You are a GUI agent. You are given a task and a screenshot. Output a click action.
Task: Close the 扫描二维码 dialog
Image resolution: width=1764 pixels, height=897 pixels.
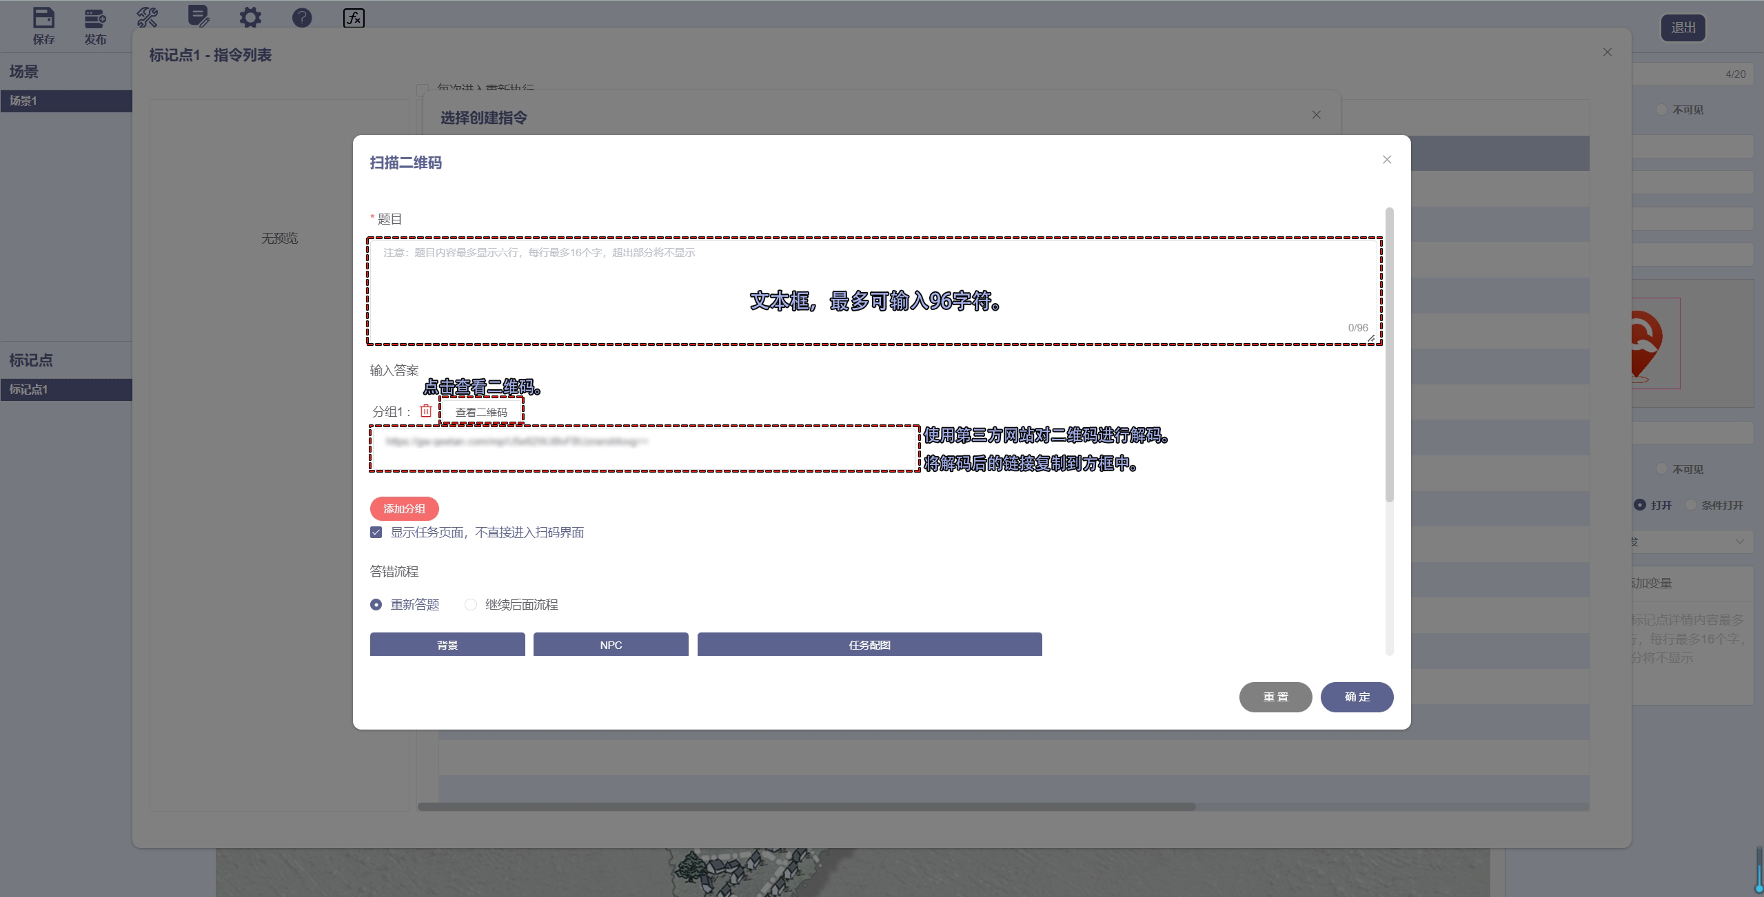pyautogui.click(x=1387, y=160)
